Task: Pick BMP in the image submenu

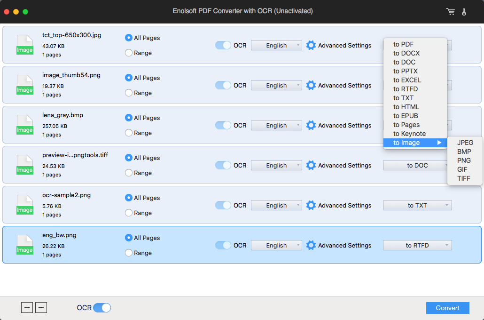Action: (465, 152)
